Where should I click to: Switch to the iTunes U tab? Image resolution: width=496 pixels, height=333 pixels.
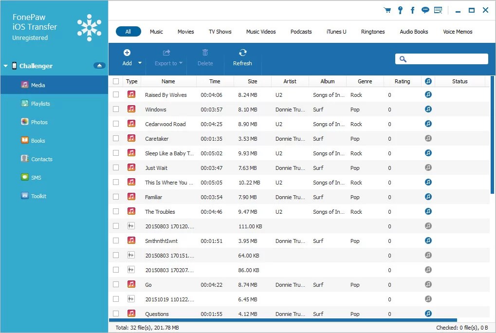point(336,32)
